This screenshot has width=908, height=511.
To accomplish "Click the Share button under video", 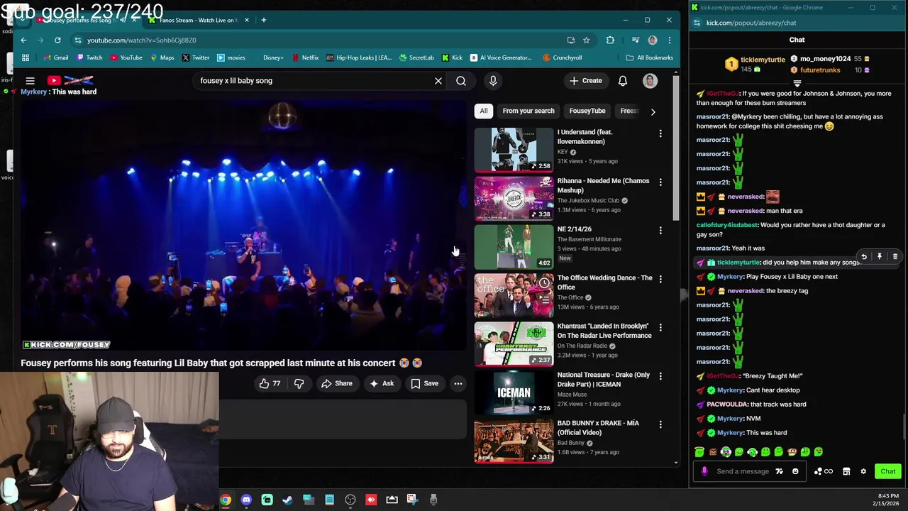I will pos(336,383).
